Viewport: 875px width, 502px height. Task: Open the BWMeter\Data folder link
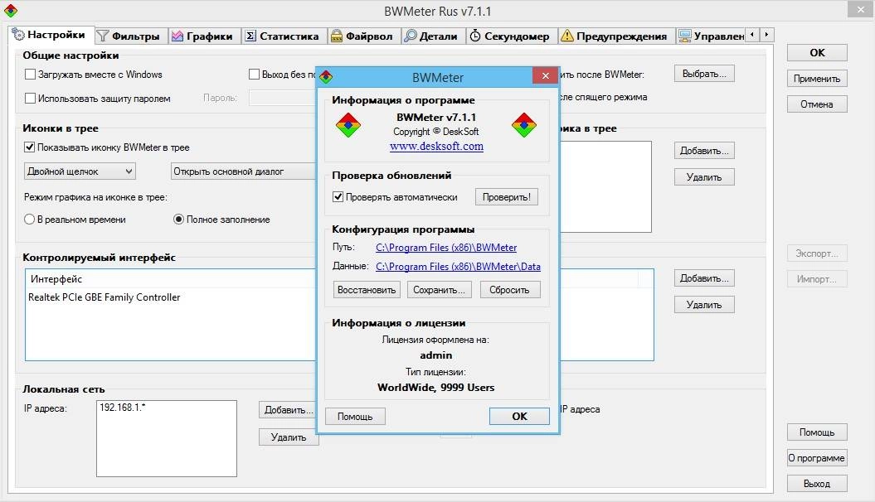pos(458,266)
